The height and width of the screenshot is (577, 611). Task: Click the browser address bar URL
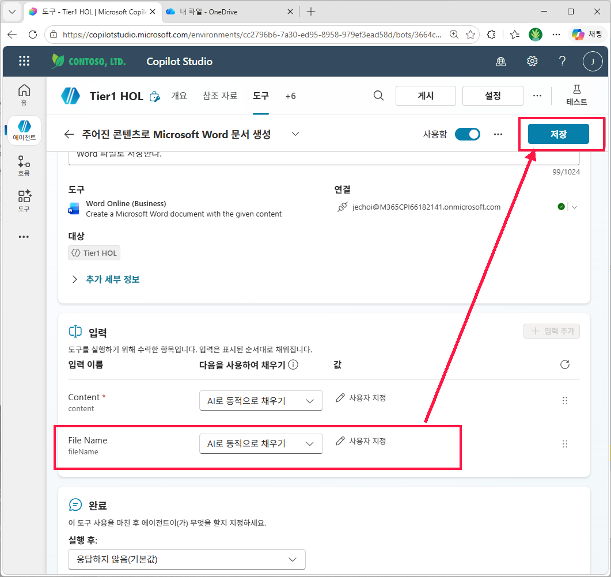click(x=252, y=35)
